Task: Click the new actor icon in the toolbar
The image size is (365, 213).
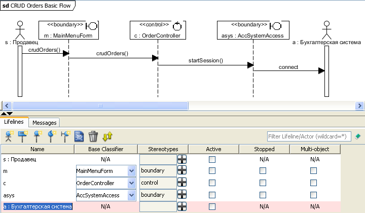Action: click(x=9, y=136)
